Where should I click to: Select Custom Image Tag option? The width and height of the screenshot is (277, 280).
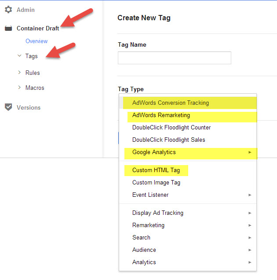pos(156,182)
